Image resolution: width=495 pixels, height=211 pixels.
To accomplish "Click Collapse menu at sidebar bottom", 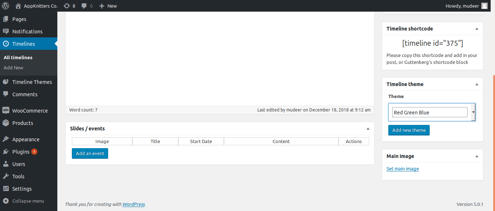I will tap(24, 201).
